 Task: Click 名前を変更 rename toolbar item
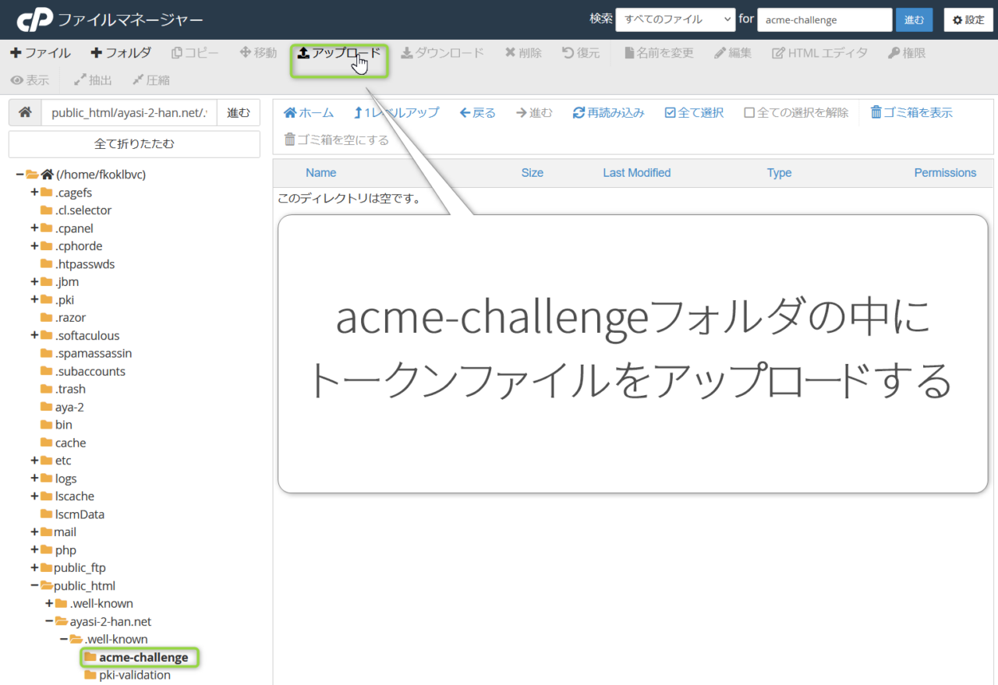tap(659, 53)
